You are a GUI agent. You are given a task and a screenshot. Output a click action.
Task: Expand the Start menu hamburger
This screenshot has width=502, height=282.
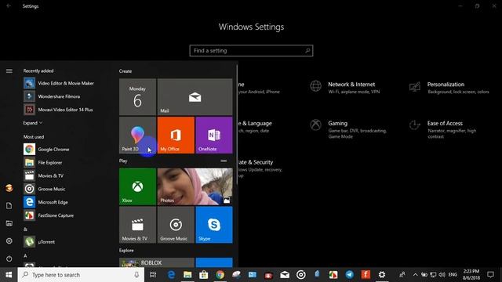tap(9, 71)
